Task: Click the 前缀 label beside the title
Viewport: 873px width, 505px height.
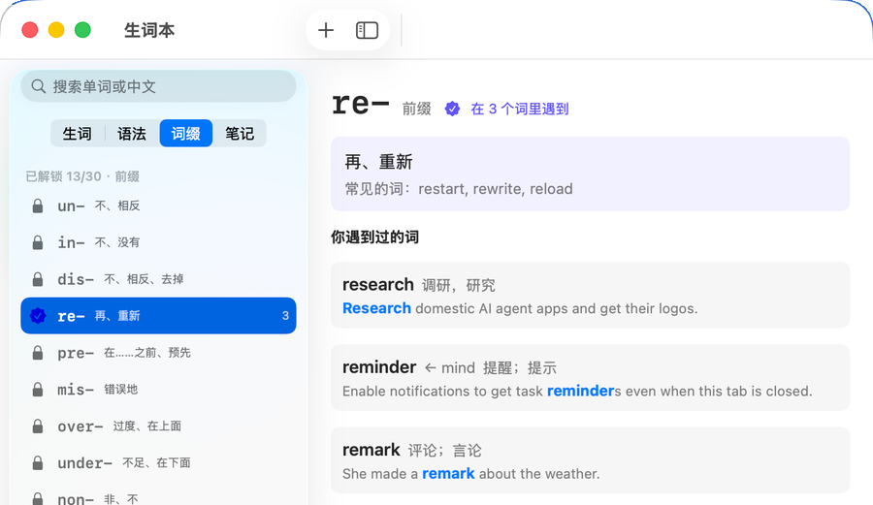Action: 417,109
